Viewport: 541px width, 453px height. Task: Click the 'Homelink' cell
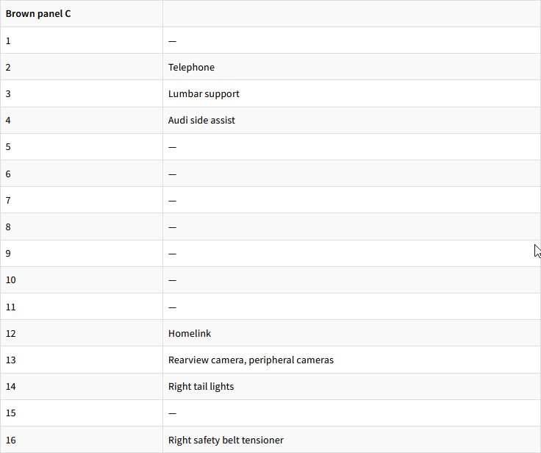tap(190, 334)
